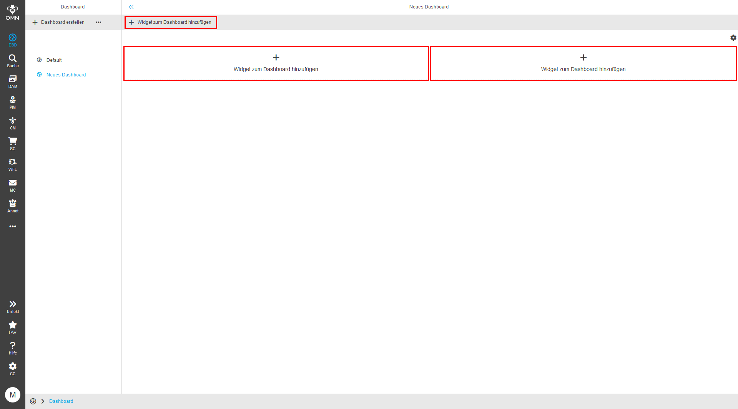
Task: Open the CC settings icon in sidebar
Action: (13, 368)
